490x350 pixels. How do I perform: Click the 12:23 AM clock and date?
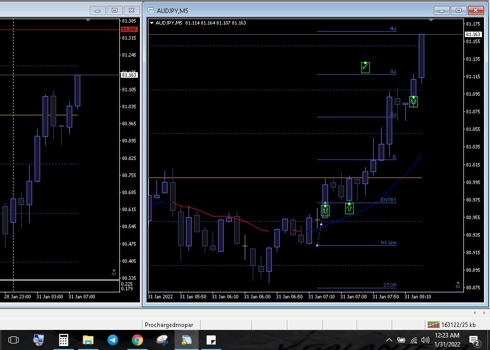pos(446,340)
